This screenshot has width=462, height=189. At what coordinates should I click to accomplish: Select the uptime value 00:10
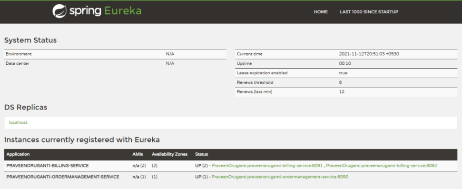click(x=345, y=63)
